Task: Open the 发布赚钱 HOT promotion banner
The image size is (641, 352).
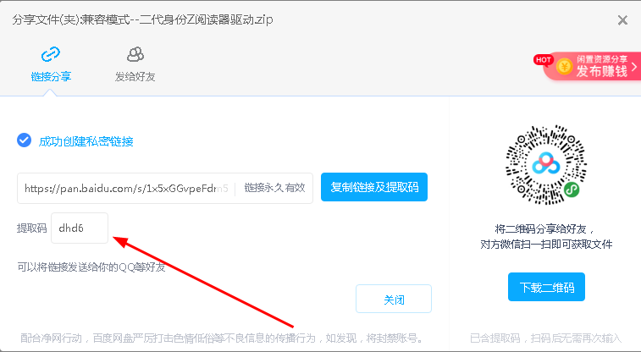Action: pyautogui.click(x=592, y=66)
